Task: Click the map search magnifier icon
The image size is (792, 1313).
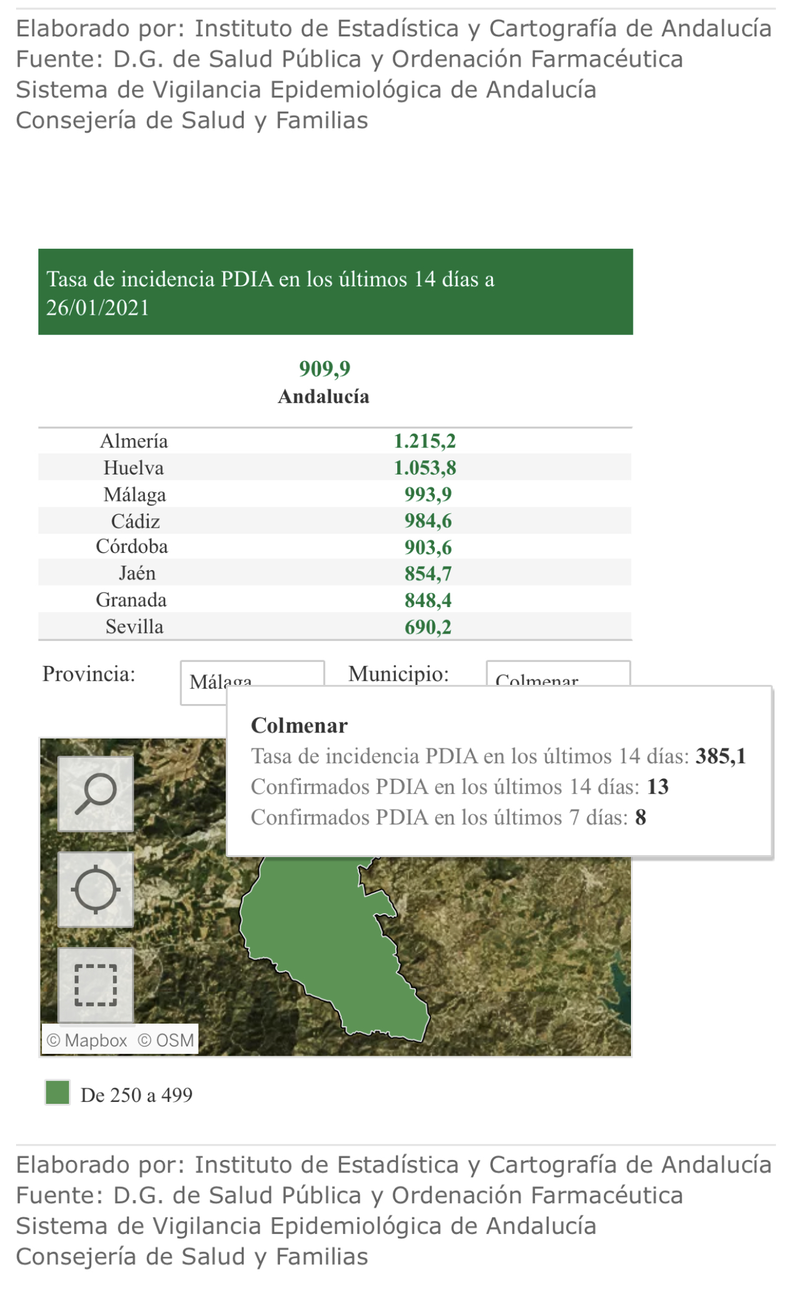Action: click(96, 794)
